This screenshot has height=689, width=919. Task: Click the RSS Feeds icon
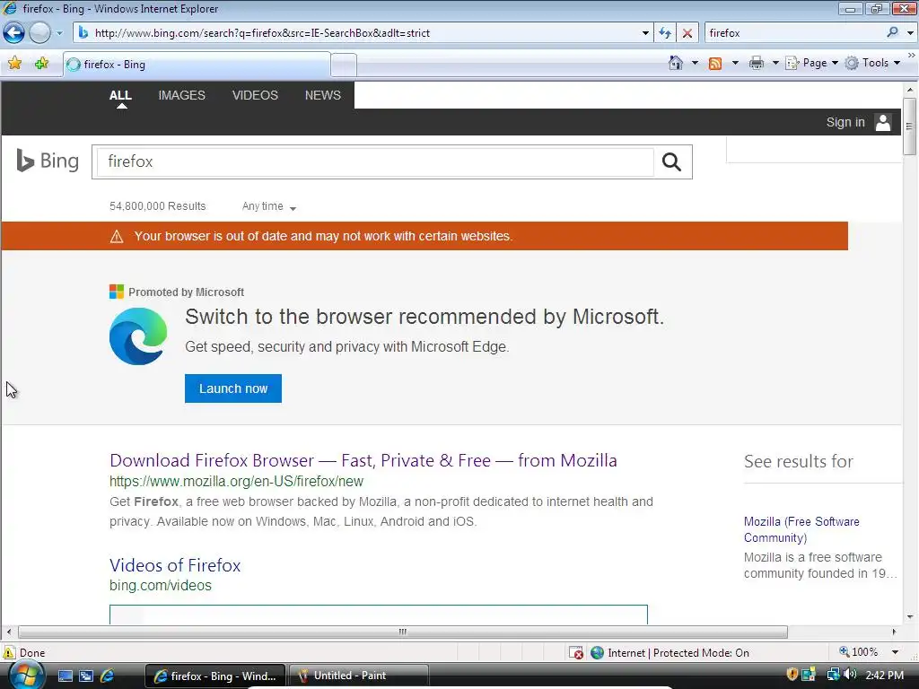click(715, 64)
